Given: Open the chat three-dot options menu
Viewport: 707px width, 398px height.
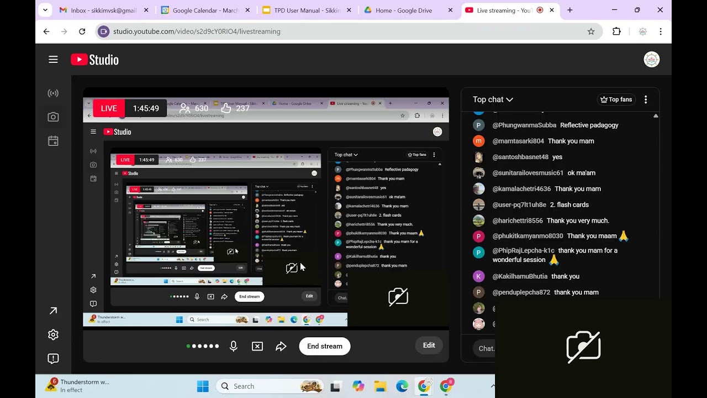Looking at the screenshot, I should 646,99.
